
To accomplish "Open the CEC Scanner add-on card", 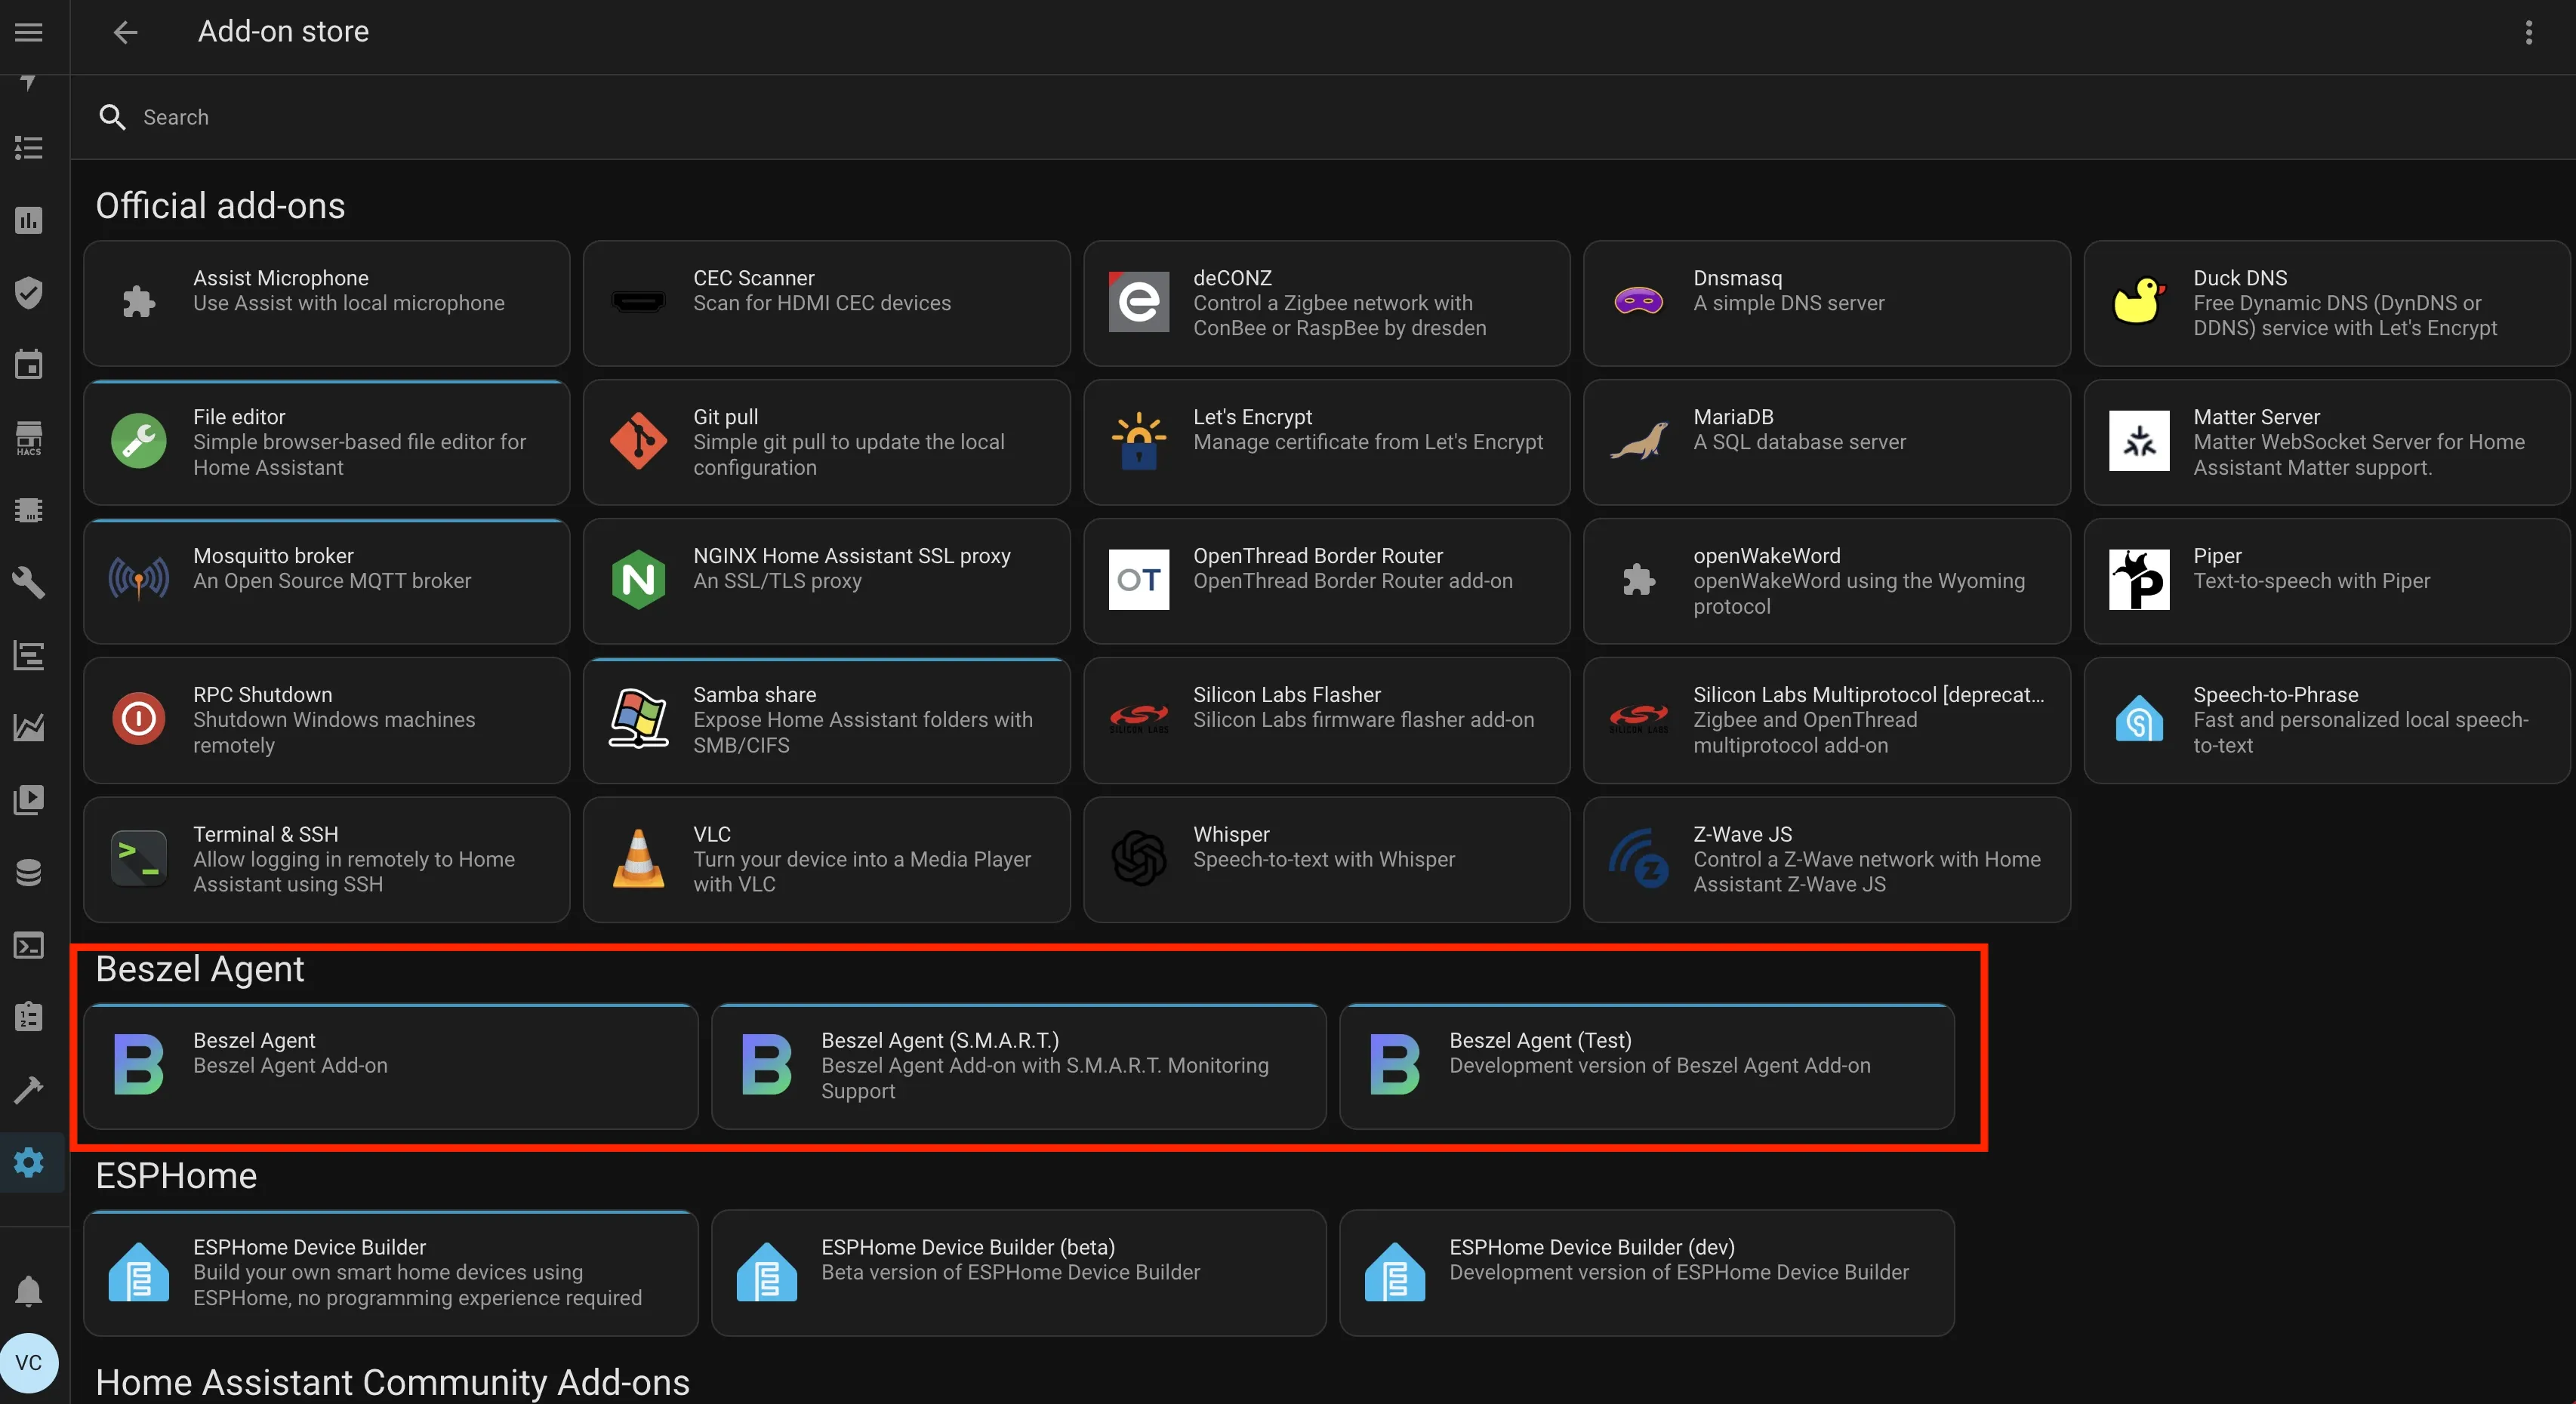I will point(826,303).
